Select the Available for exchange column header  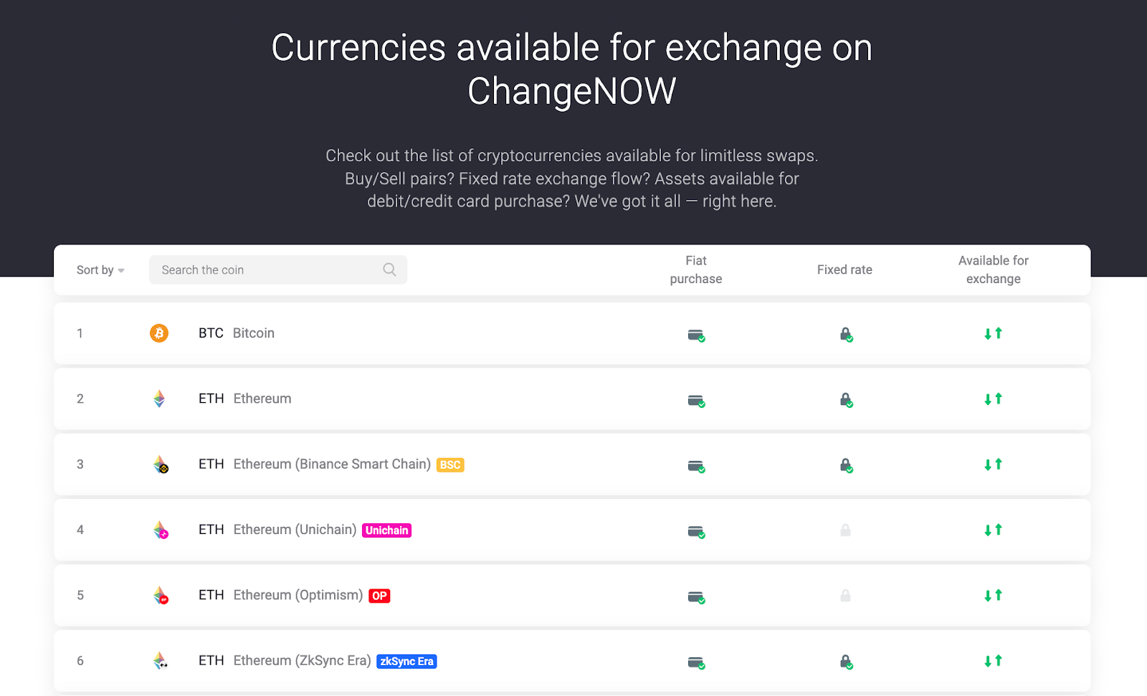993,270
